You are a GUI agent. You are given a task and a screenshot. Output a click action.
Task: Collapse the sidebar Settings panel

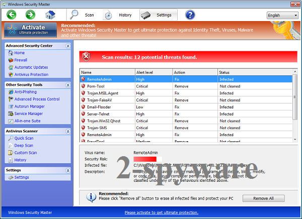coord(68,170)
